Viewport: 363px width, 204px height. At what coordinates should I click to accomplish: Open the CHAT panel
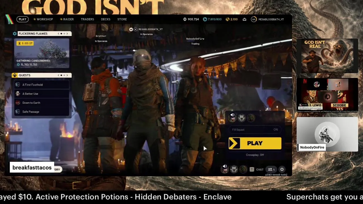(260, 170)
